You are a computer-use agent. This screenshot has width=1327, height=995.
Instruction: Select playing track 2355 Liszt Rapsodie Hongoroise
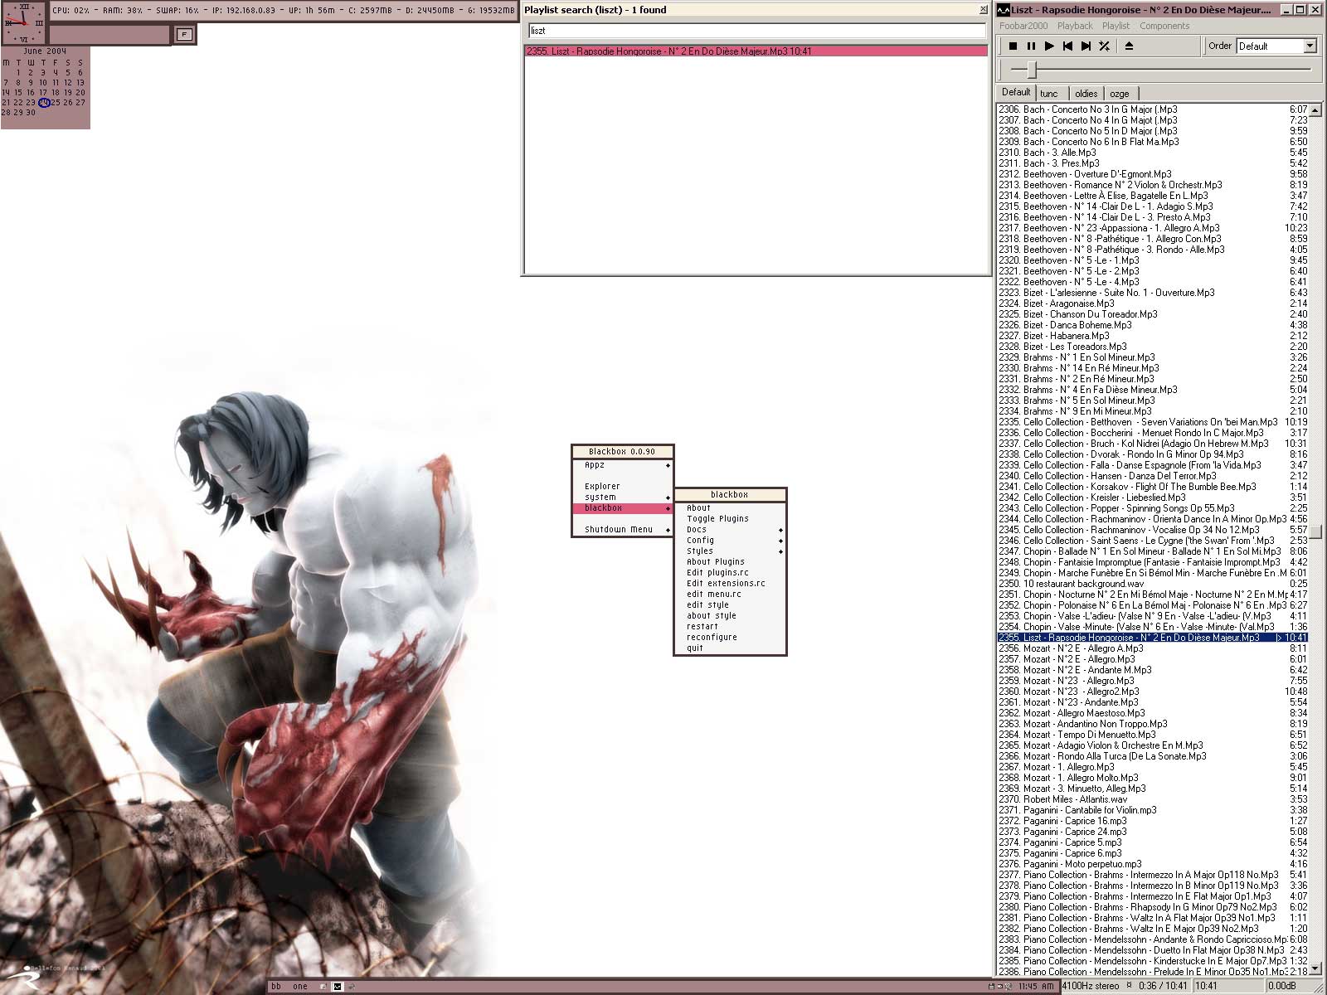(x=1153, y=638)
